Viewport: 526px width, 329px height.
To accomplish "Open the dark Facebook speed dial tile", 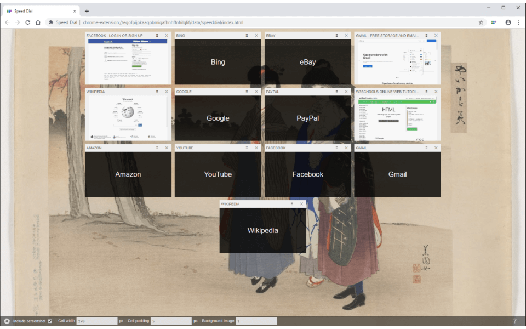I will pos(307,174).
